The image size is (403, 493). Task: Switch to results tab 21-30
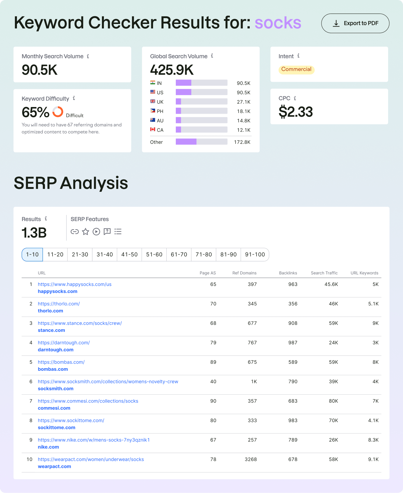[80, 255]
